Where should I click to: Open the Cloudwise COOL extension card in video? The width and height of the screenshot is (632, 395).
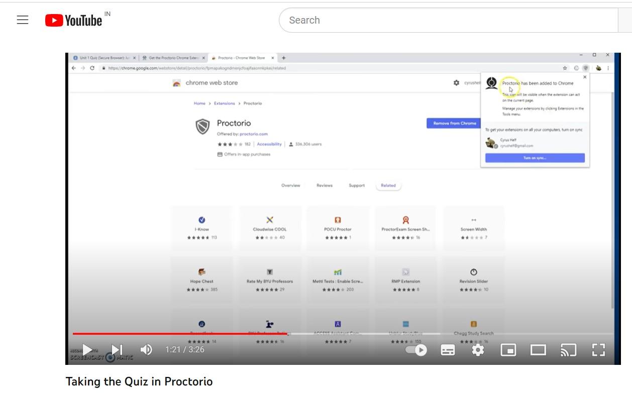[270, 228]
